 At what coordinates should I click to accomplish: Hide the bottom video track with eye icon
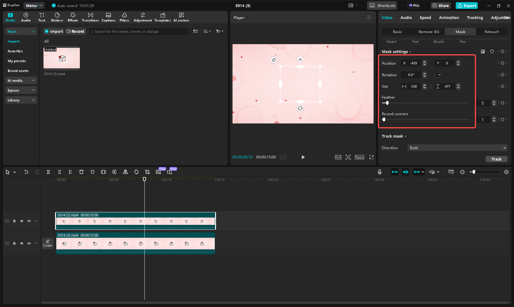(x=22, y=243)
